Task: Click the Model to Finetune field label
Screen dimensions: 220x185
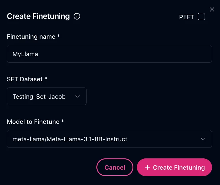Action: point(33,122)
